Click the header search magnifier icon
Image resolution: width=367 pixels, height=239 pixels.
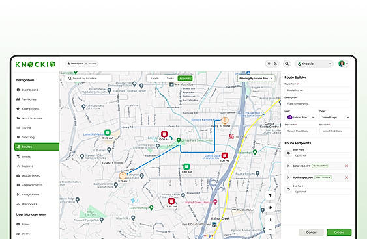pos(287,64)
